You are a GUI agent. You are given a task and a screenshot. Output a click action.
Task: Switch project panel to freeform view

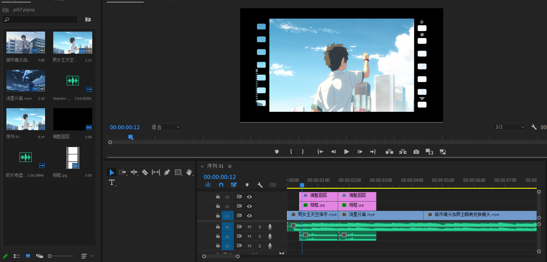[x=40, y=256]
